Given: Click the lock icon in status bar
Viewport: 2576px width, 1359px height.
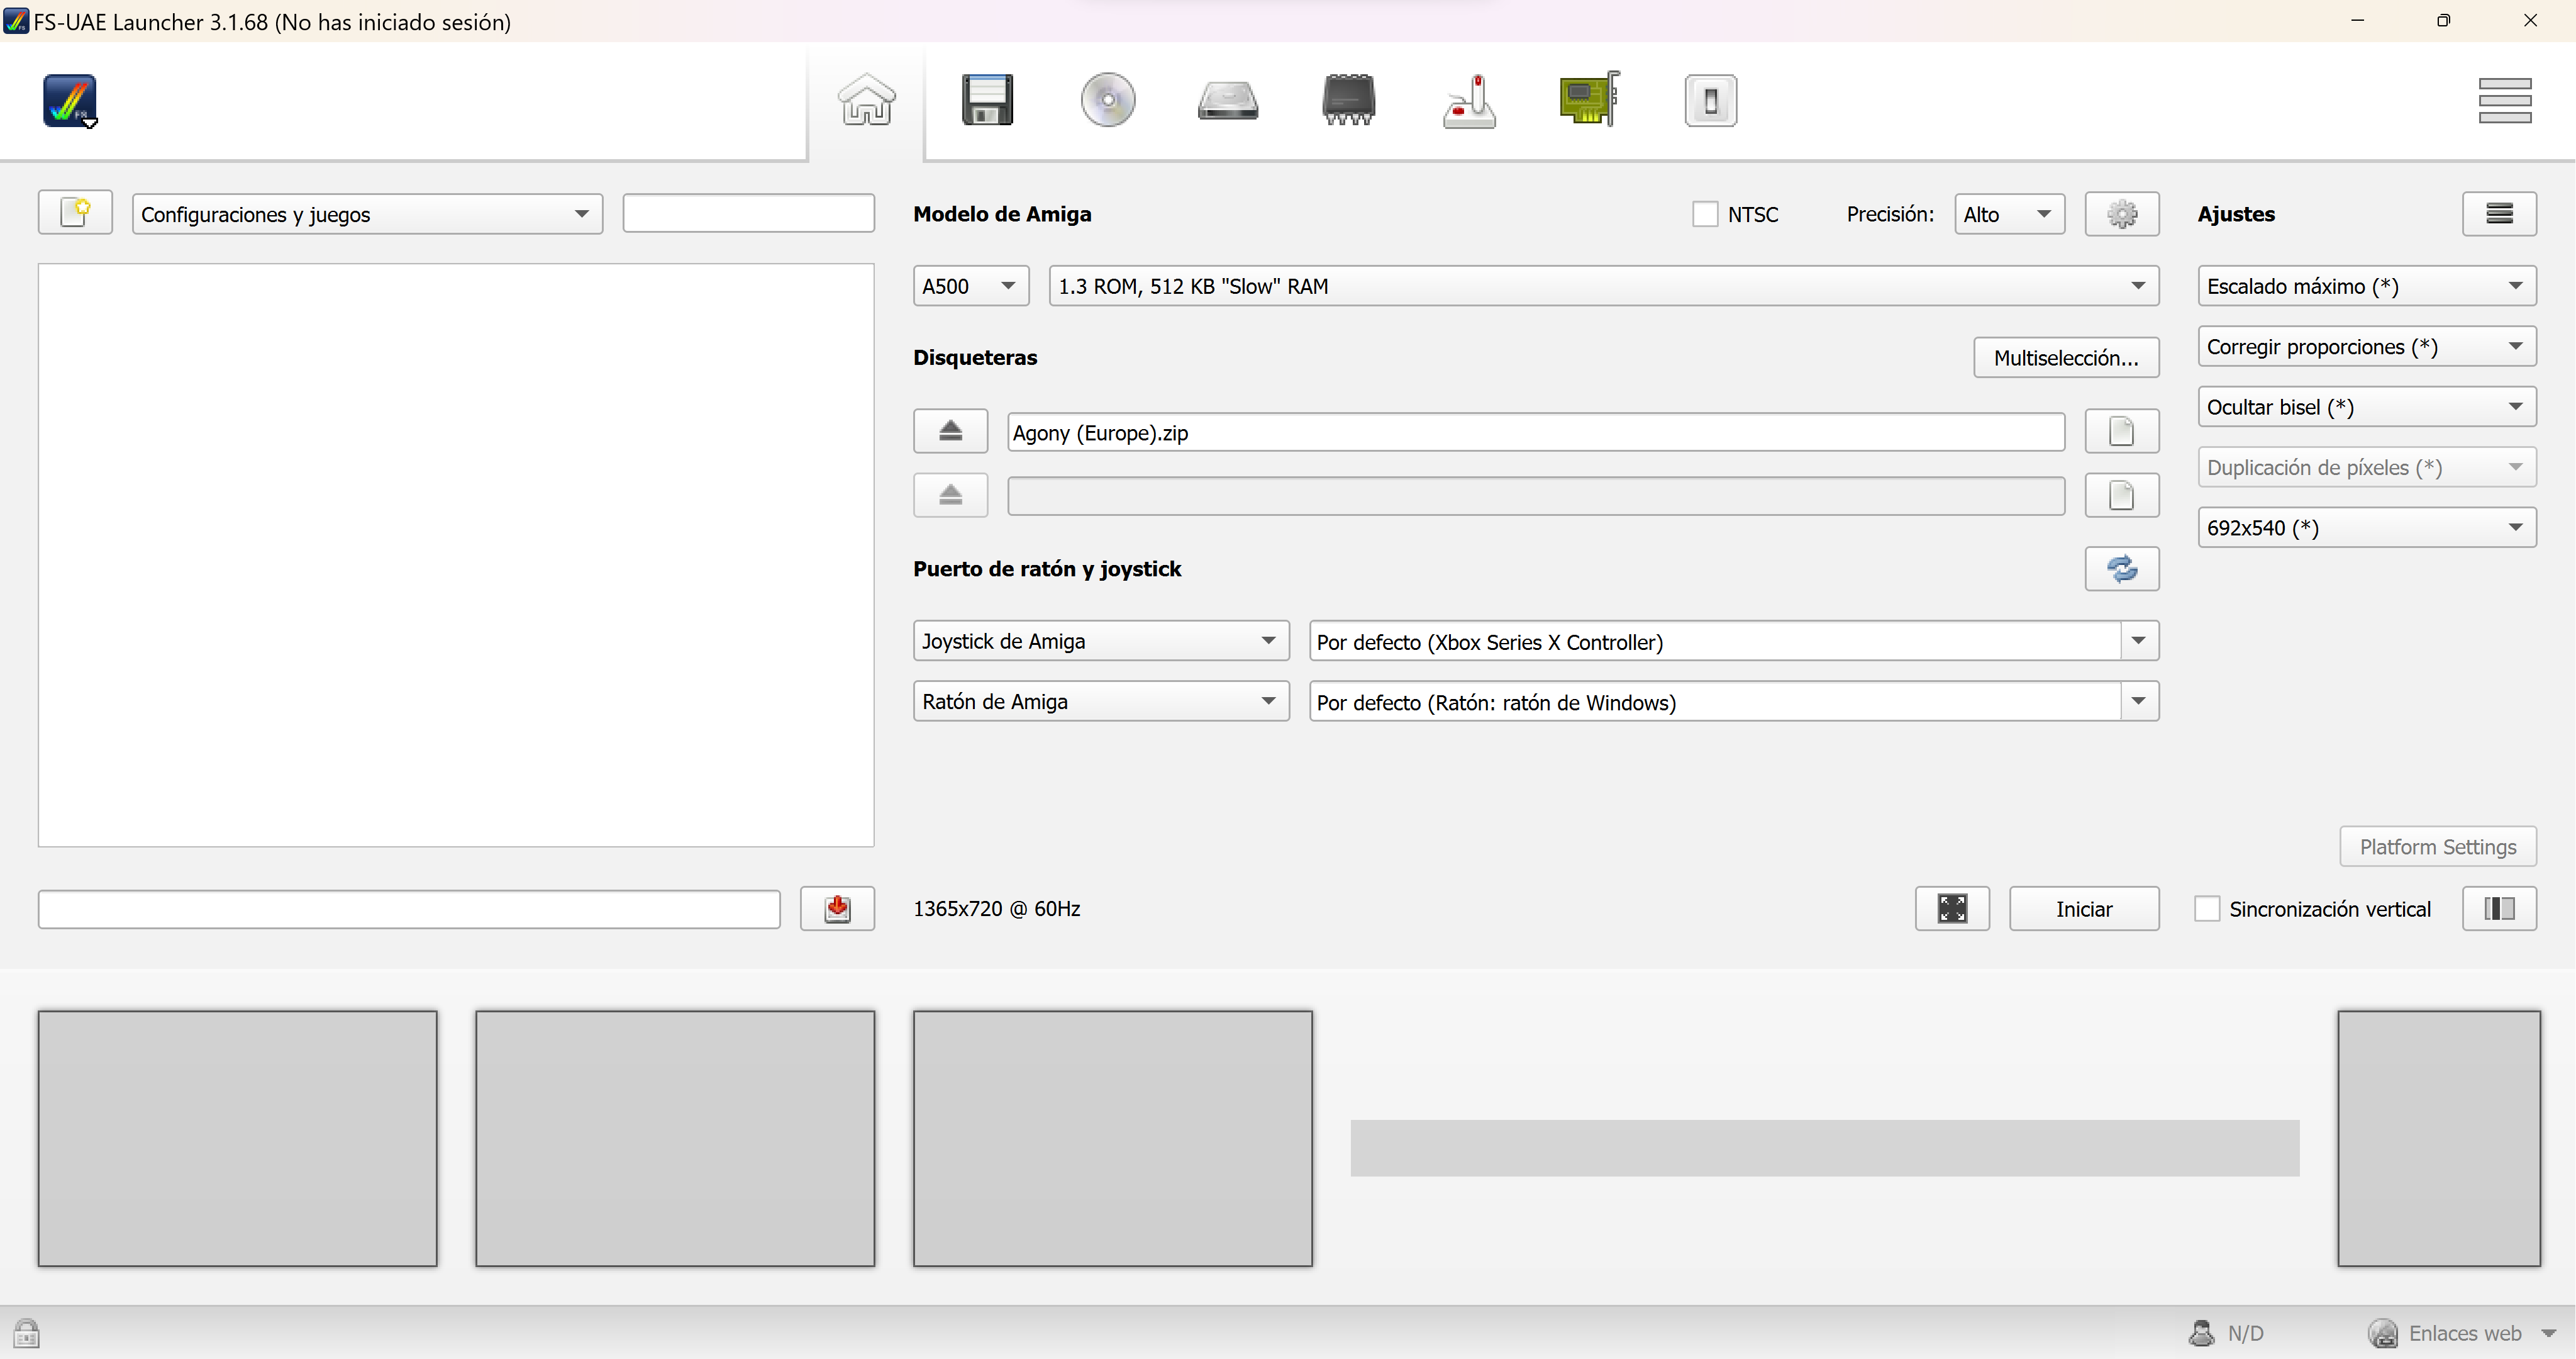Looking at the screenshot, I should click(26, 1333).
